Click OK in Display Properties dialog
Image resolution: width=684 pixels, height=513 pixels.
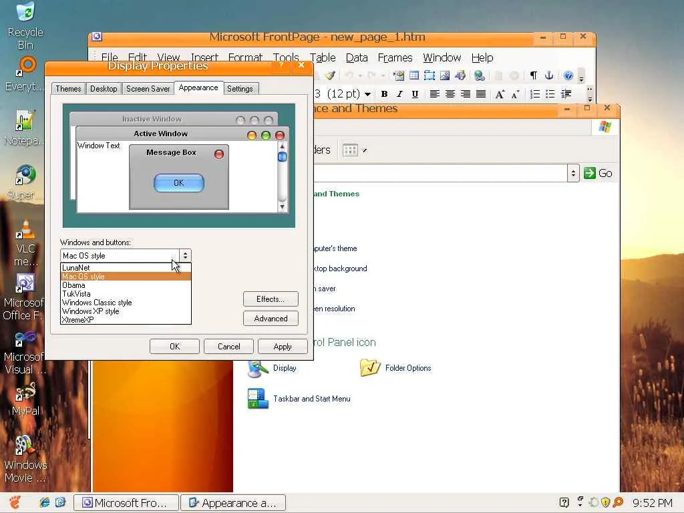pyautogui.click(x=174, y=347)
